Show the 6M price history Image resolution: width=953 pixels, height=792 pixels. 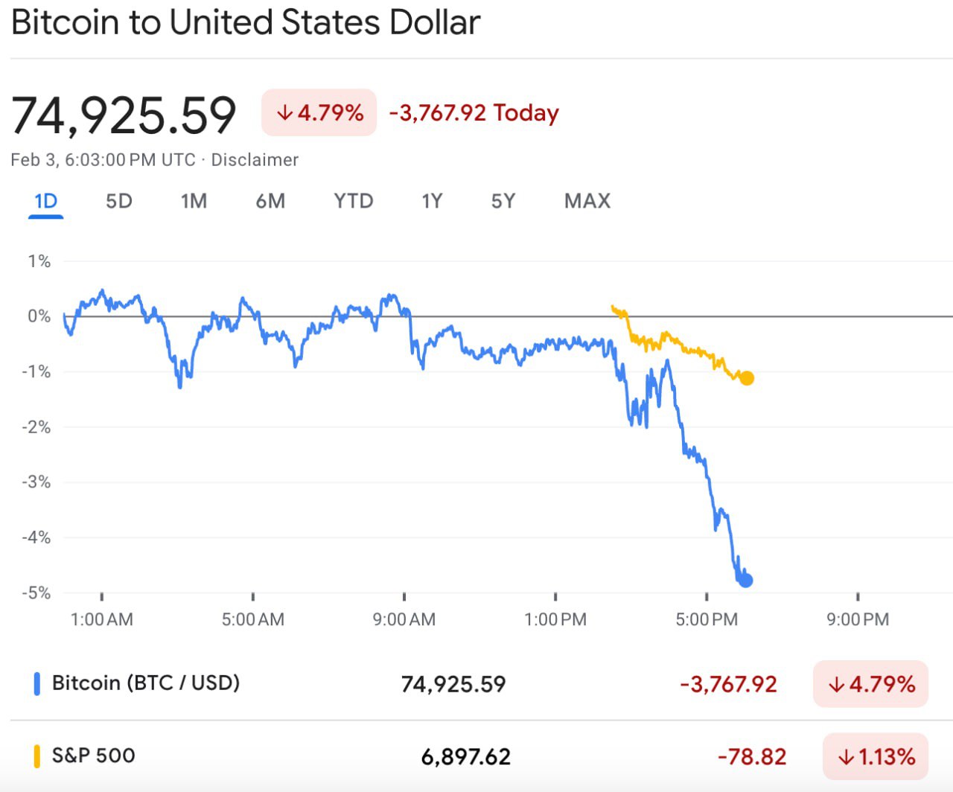[270, 201]
